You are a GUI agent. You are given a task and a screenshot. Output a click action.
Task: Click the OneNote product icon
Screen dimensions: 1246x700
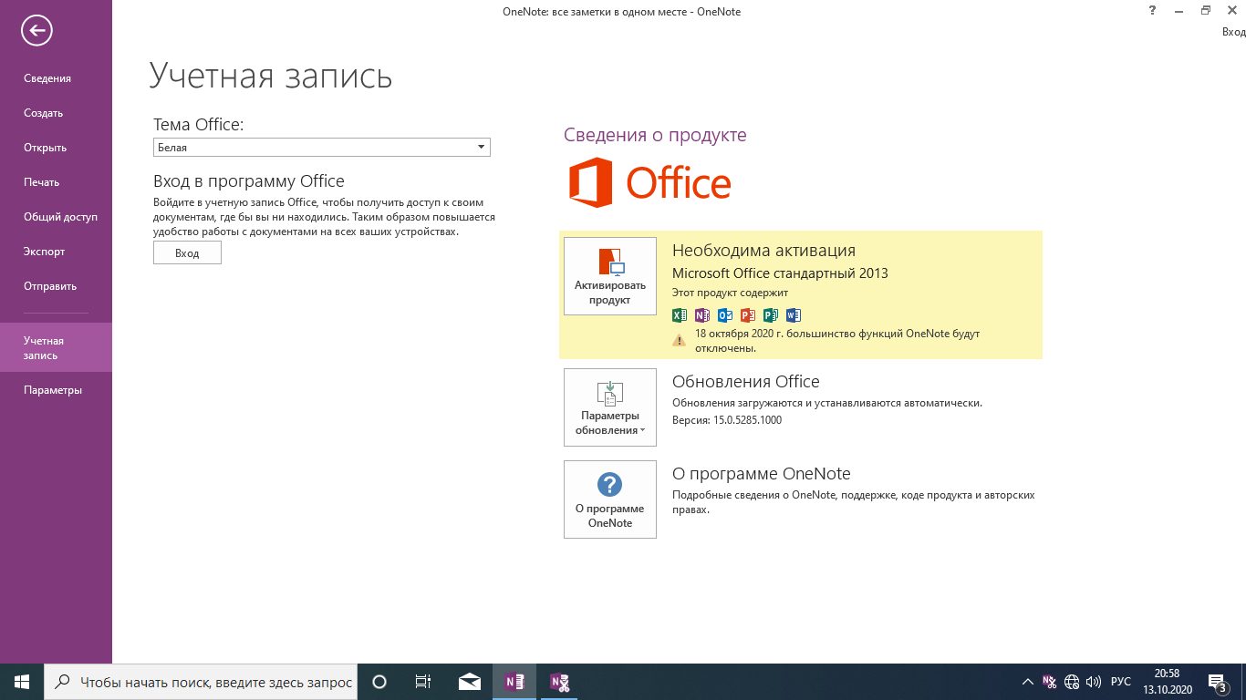(x=702, y=315)
